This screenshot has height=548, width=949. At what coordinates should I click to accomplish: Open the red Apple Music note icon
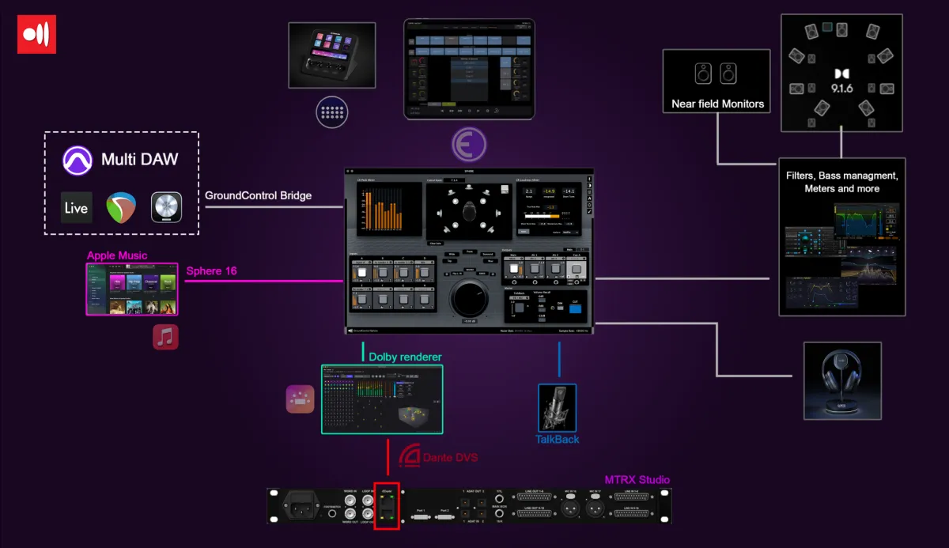click(x=165, y=337)
